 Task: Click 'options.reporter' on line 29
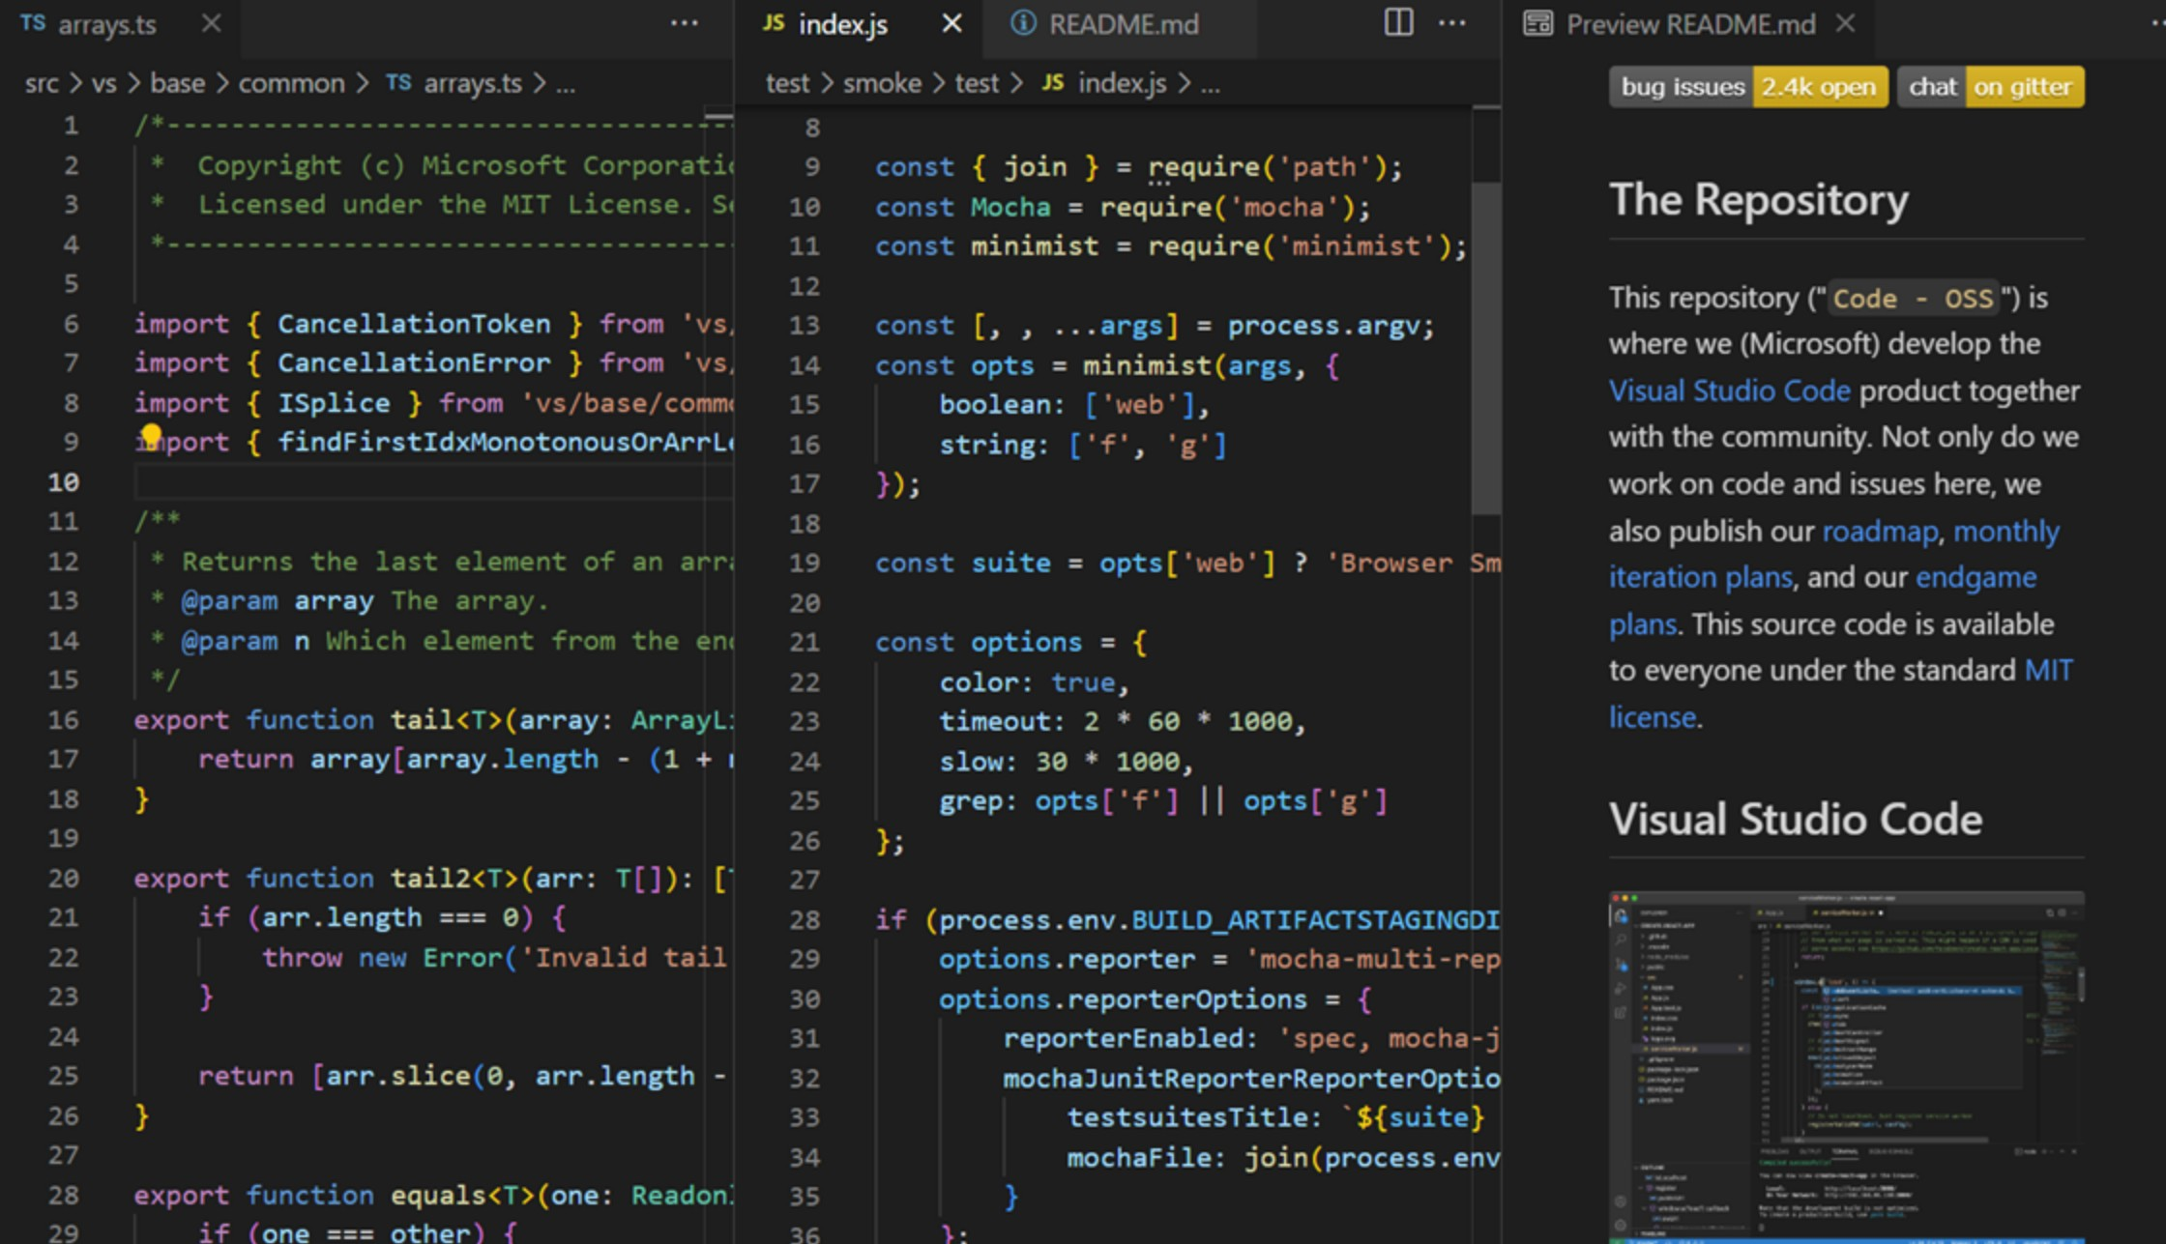click(1068, 959)
